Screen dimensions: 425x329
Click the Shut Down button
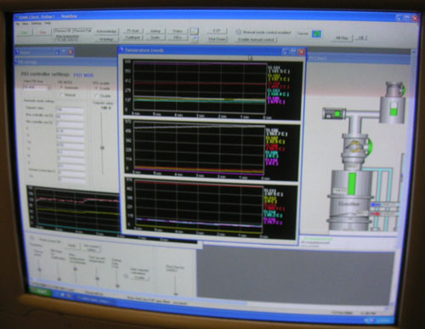(x=217, y=39)
